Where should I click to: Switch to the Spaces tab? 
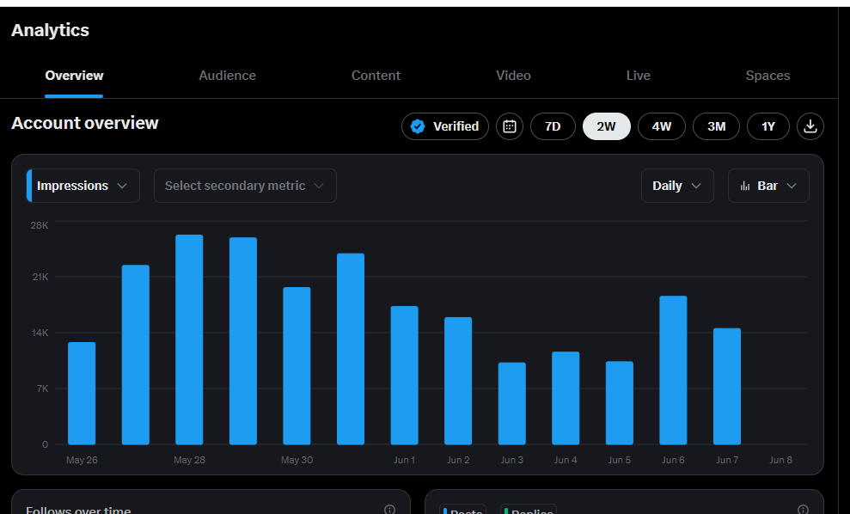tap(767, 76)
